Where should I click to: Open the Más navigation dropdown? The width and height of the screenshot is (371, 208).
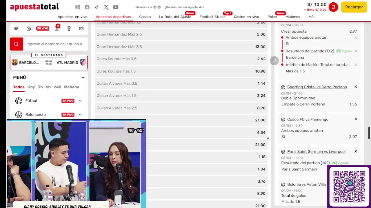(x=312, y=17)
